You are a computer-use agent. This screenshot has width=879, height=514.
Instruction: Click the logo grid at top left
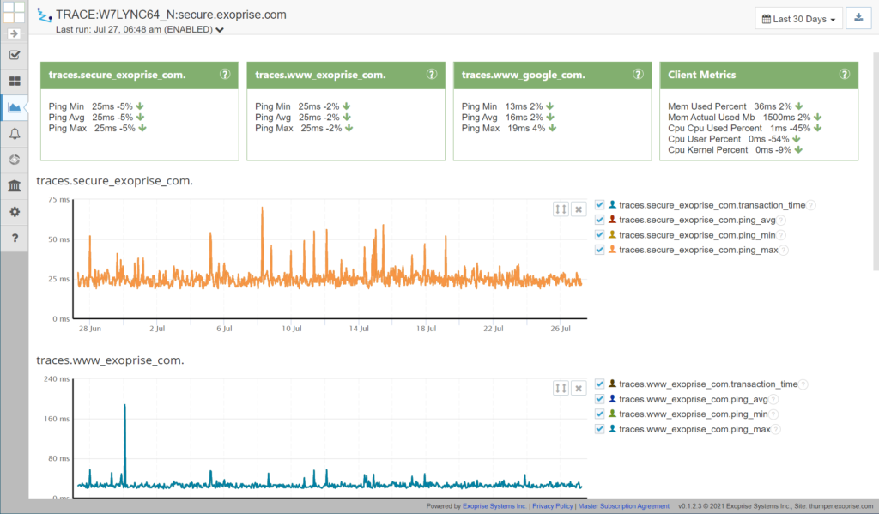[14, 12]
